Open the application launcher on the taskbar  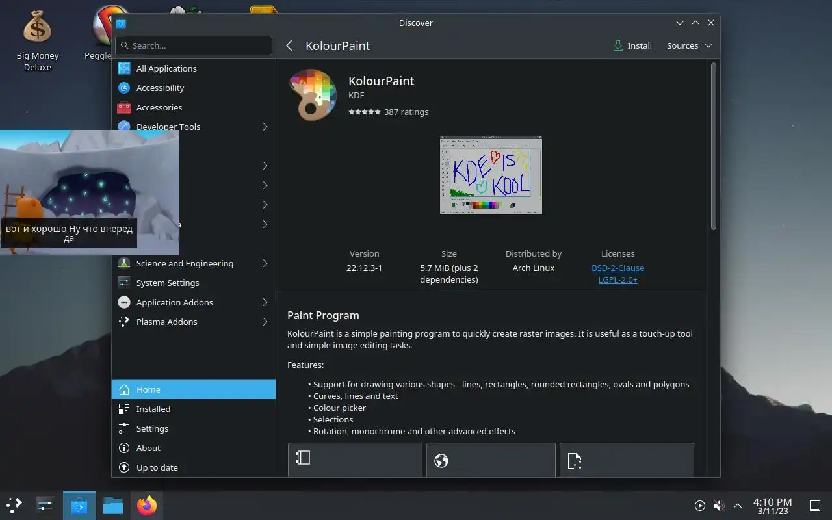(14, 505)
